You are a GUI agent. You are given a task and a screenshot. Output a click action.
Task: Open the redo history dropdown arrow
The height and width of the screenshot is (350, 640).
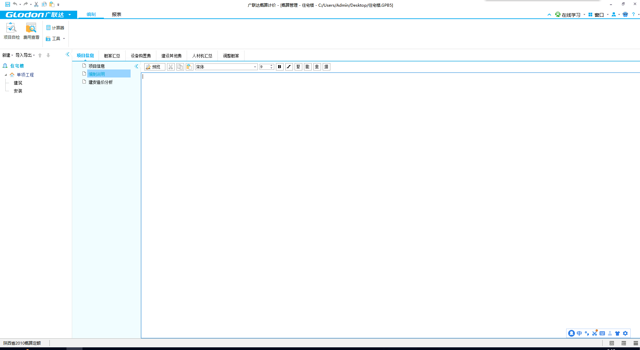pyautogui.click(x=31, y=5)
